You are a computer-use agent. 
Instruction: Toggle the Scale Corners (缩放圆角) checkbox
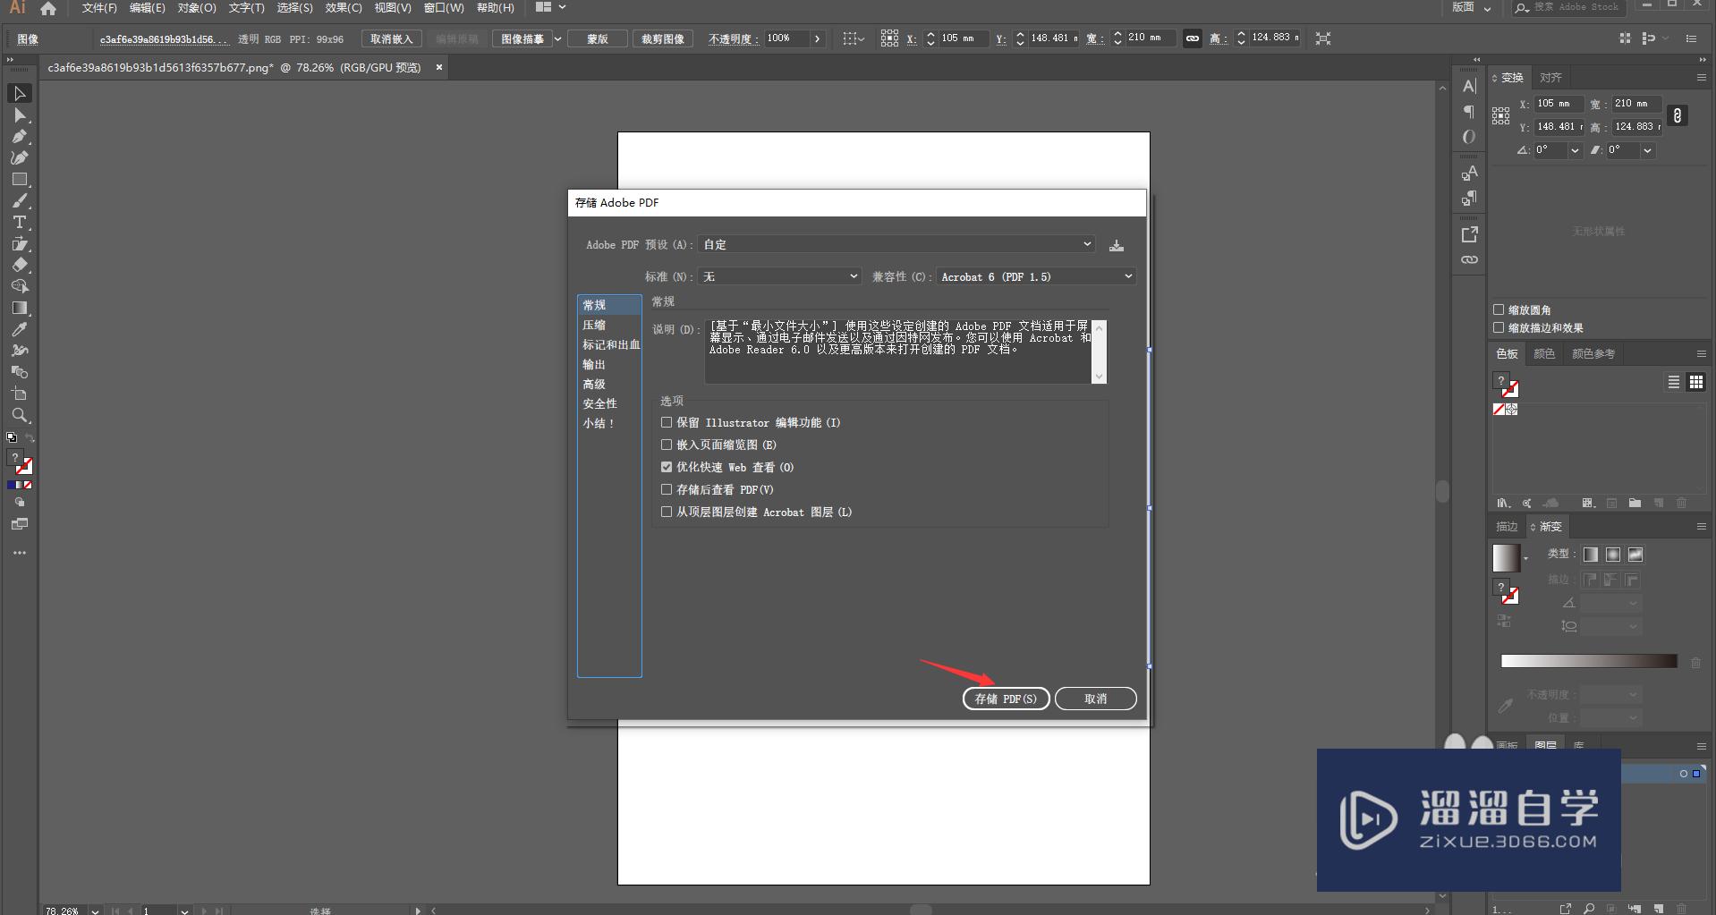(x=1499, y=309)
